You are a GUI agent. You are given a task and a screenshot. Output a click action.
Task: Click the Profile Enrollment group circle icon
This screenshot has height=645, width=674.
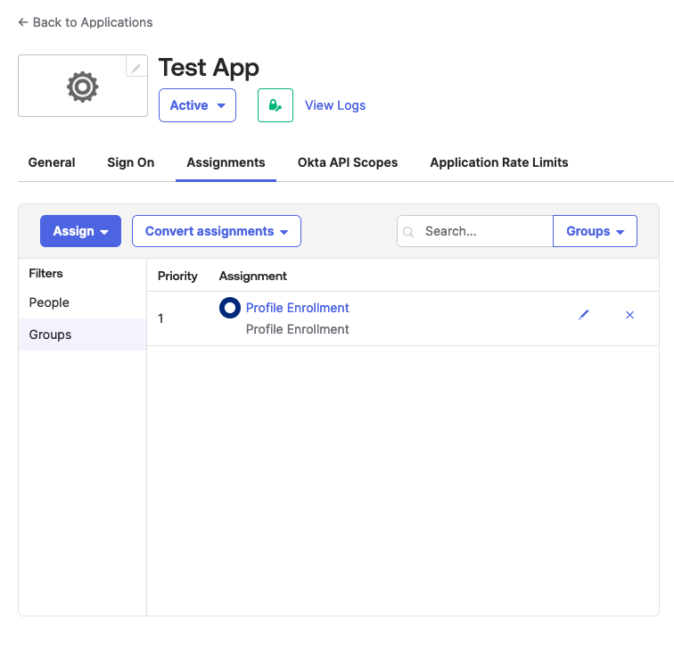(230, 308)
